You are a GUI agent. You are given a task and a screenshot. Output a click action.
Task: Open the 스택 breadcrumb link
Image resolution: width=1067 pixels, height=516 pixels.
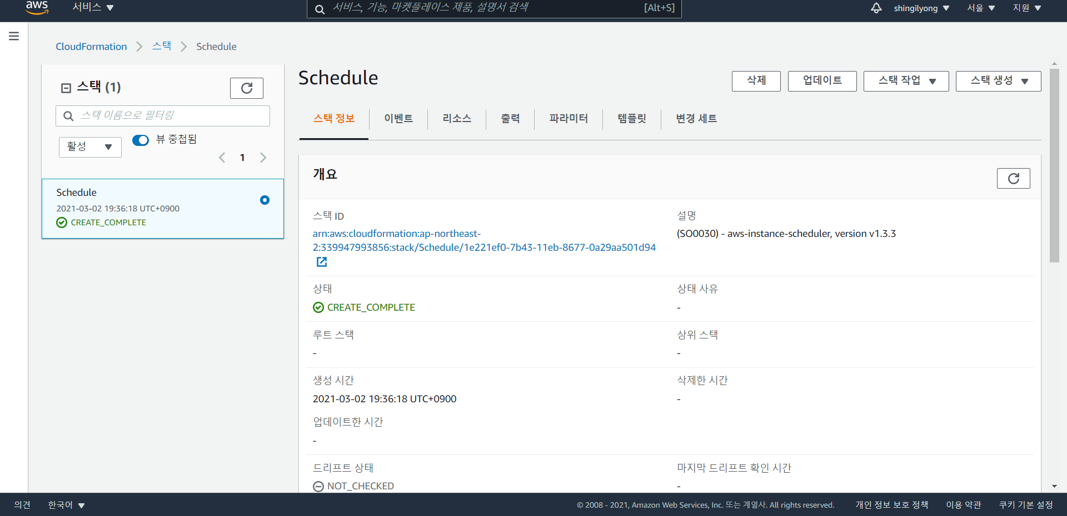point(162,46)
